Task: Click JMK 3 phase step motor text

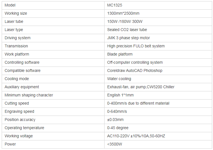Action: click(128, 38)
